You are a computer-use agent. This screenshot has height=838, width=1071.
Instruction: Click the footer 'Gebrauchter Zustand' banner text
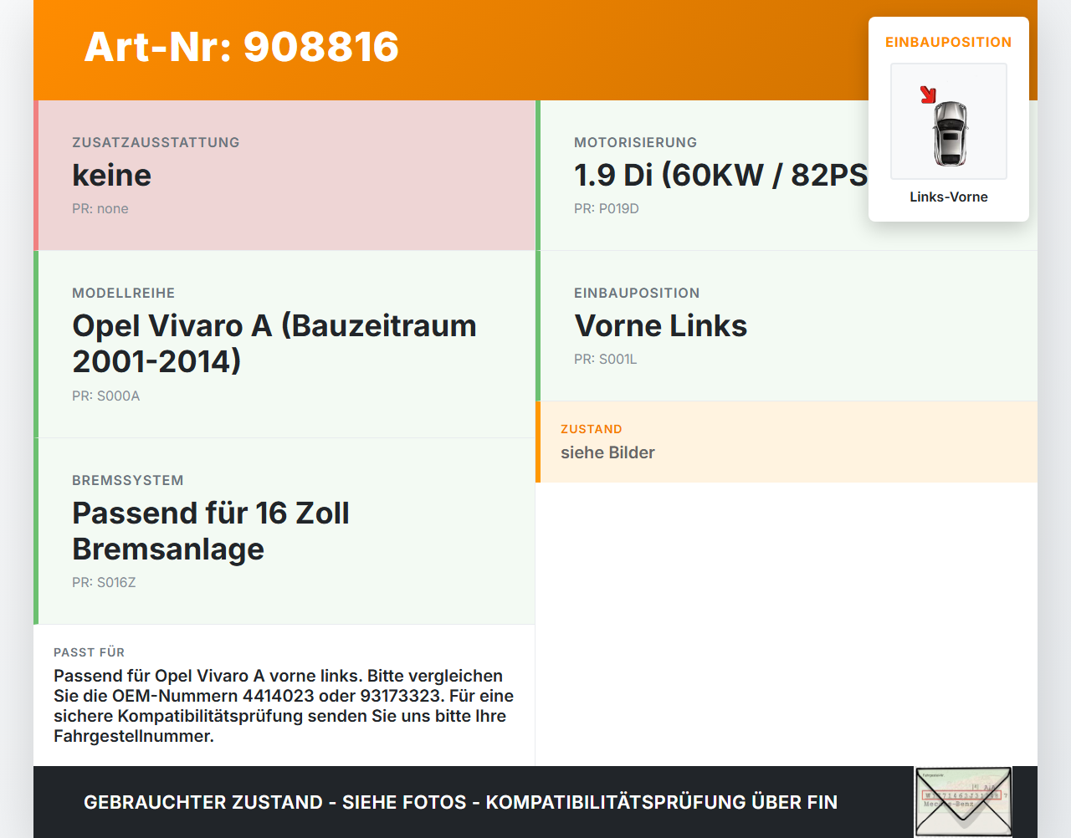click(460, 802)
